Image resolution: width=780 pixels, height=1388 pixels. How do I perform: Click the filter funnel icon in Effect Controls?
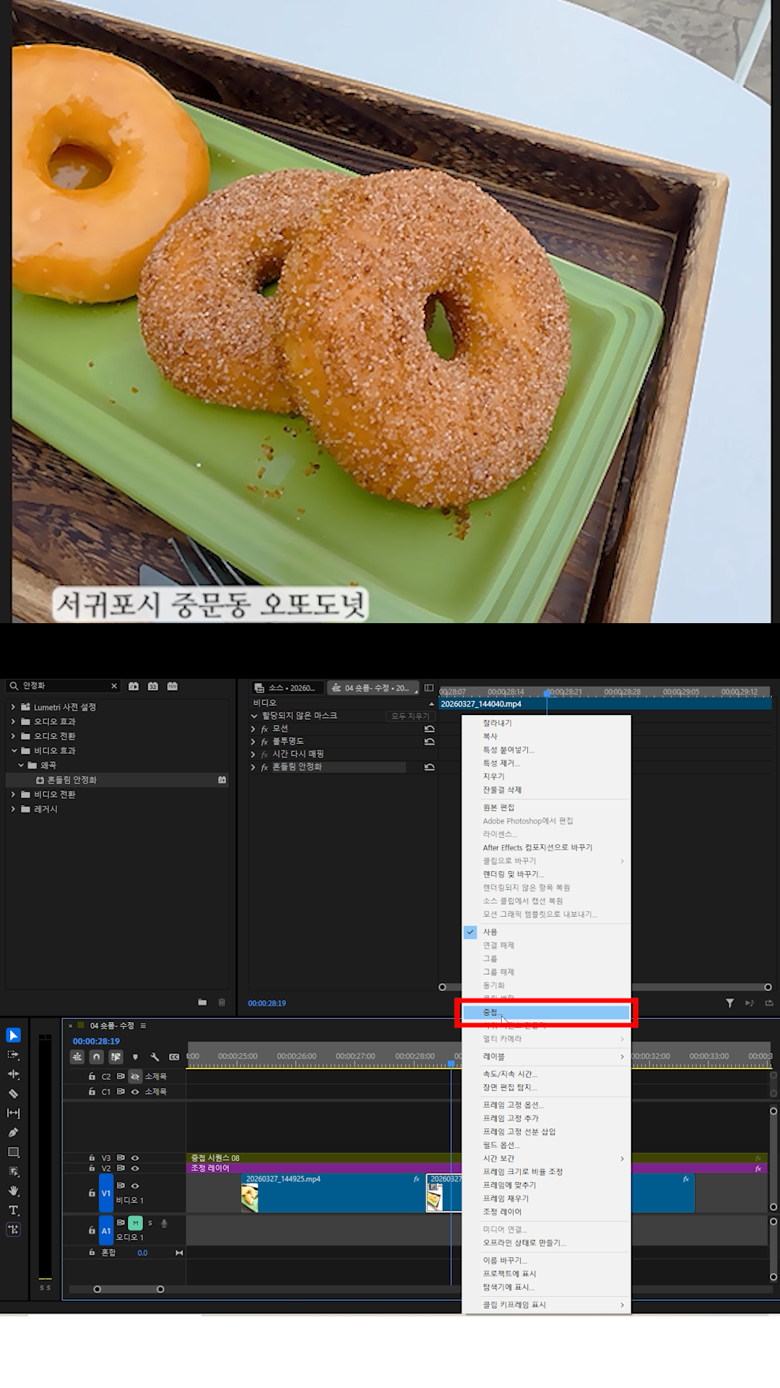coord(730,1003)
